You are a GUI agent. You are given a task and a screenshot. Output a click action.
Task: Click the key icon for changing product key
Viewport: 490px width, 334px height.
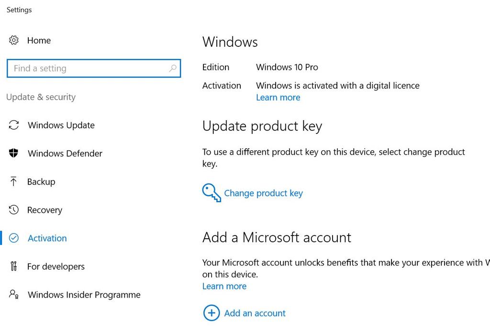[212, 193]
